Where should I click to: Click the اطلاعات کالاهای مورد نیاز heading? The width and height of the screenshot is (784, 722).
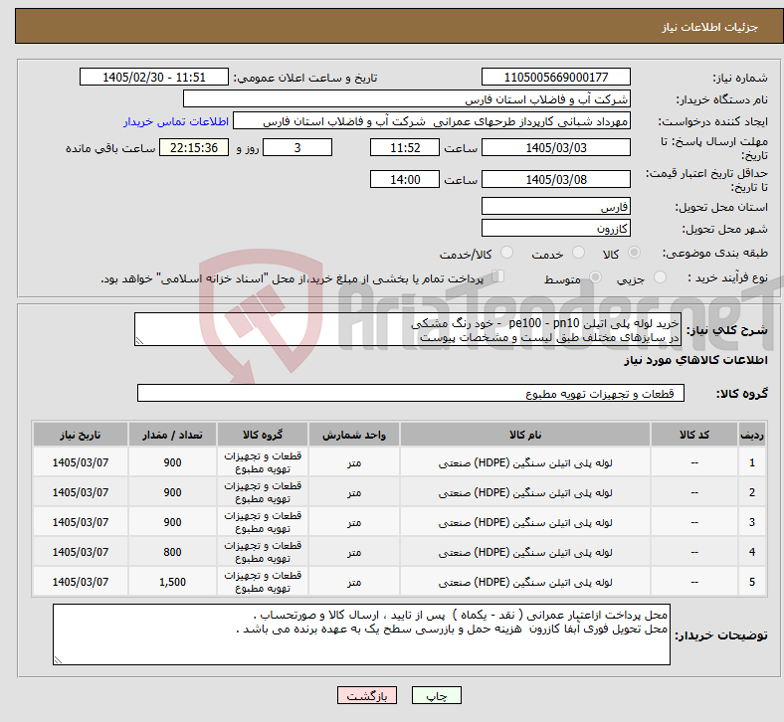(695, 360)
